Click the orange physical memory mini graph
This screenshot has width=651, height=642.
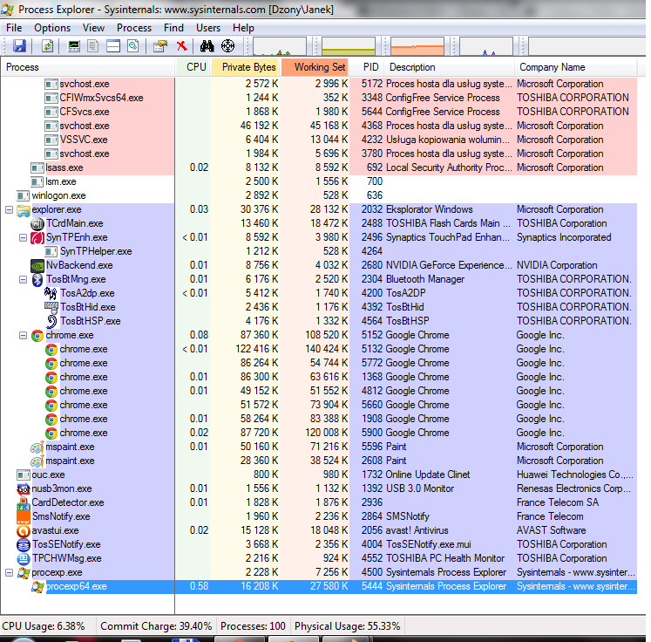coord(417,46)
